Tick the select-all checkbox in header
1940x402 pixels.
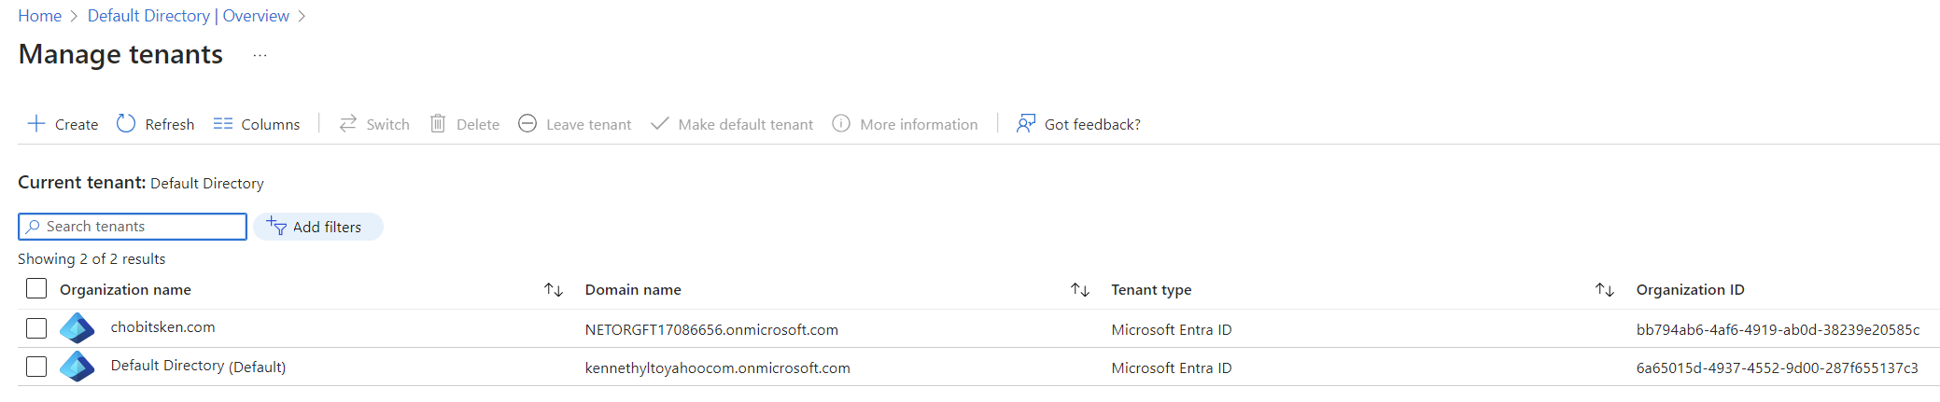point(36,289)
